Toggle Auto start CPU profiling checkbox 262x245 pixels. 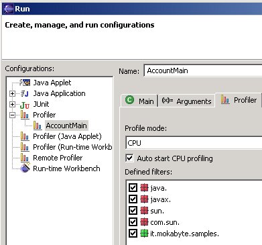click(129, 158)
